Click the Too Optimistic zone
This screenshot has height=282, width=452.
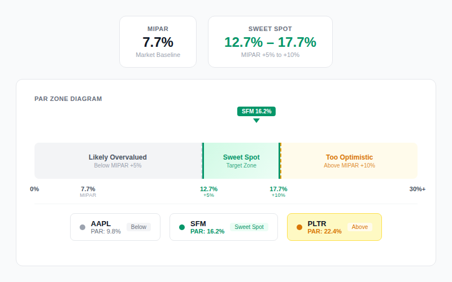point(349,161)
